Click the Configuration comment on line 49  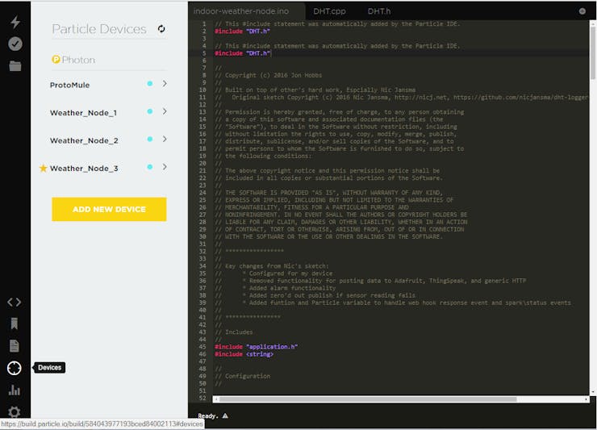point(243,376)
